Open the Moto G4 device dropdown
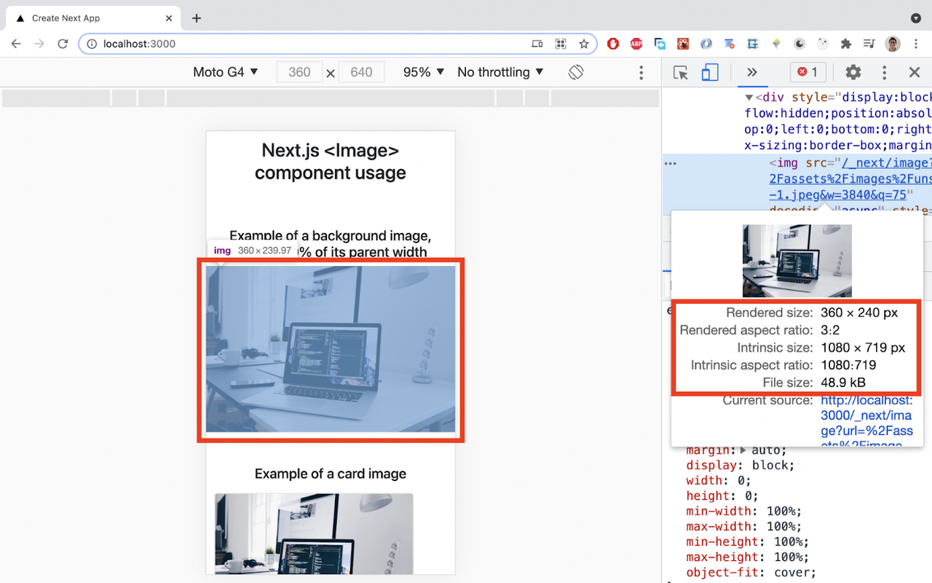This screenshot has width=932, height=583. pyautogui.click(x=226, y=72)
